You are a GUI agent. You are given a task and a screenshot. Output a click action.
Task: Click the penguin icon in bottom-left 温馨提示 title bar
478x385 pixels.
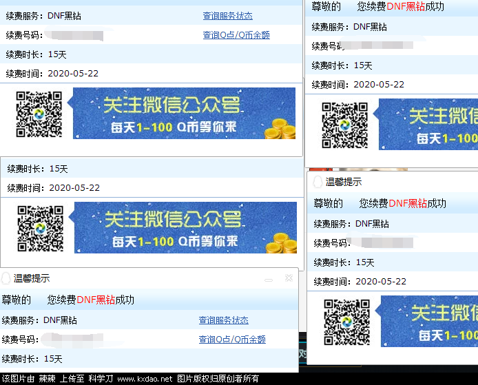tap(6, 278)
